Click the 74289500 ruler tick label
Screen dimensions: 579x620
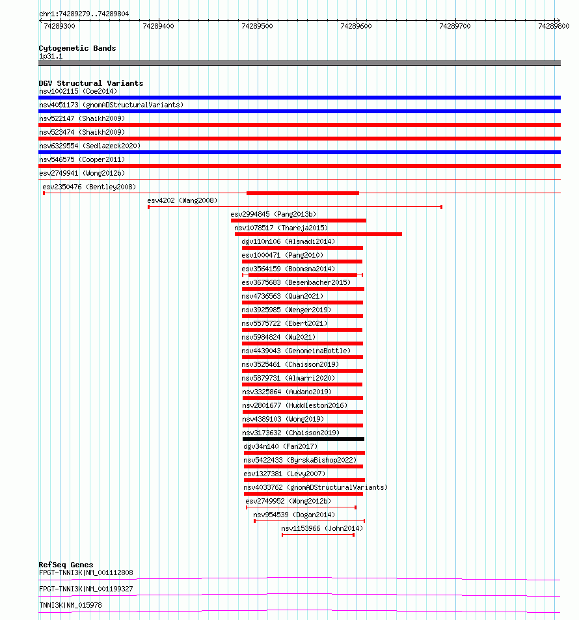tap(257, 26)
